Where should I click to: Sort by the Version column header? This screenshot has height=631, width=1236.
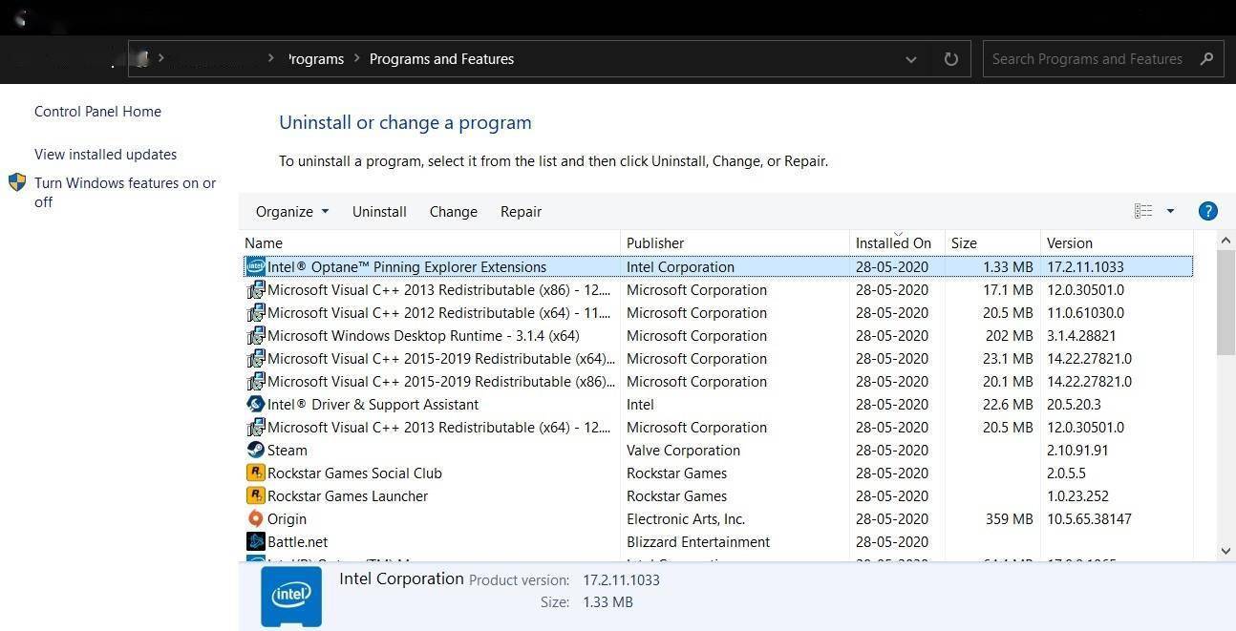click(1118, 243)
